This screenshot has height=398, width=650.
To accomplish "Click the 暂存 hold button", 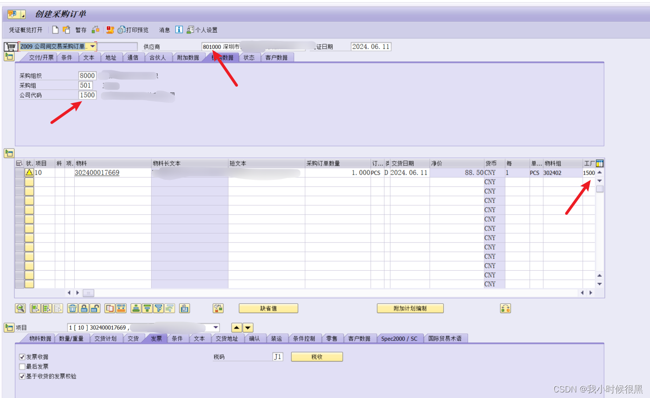I will 81,30.
